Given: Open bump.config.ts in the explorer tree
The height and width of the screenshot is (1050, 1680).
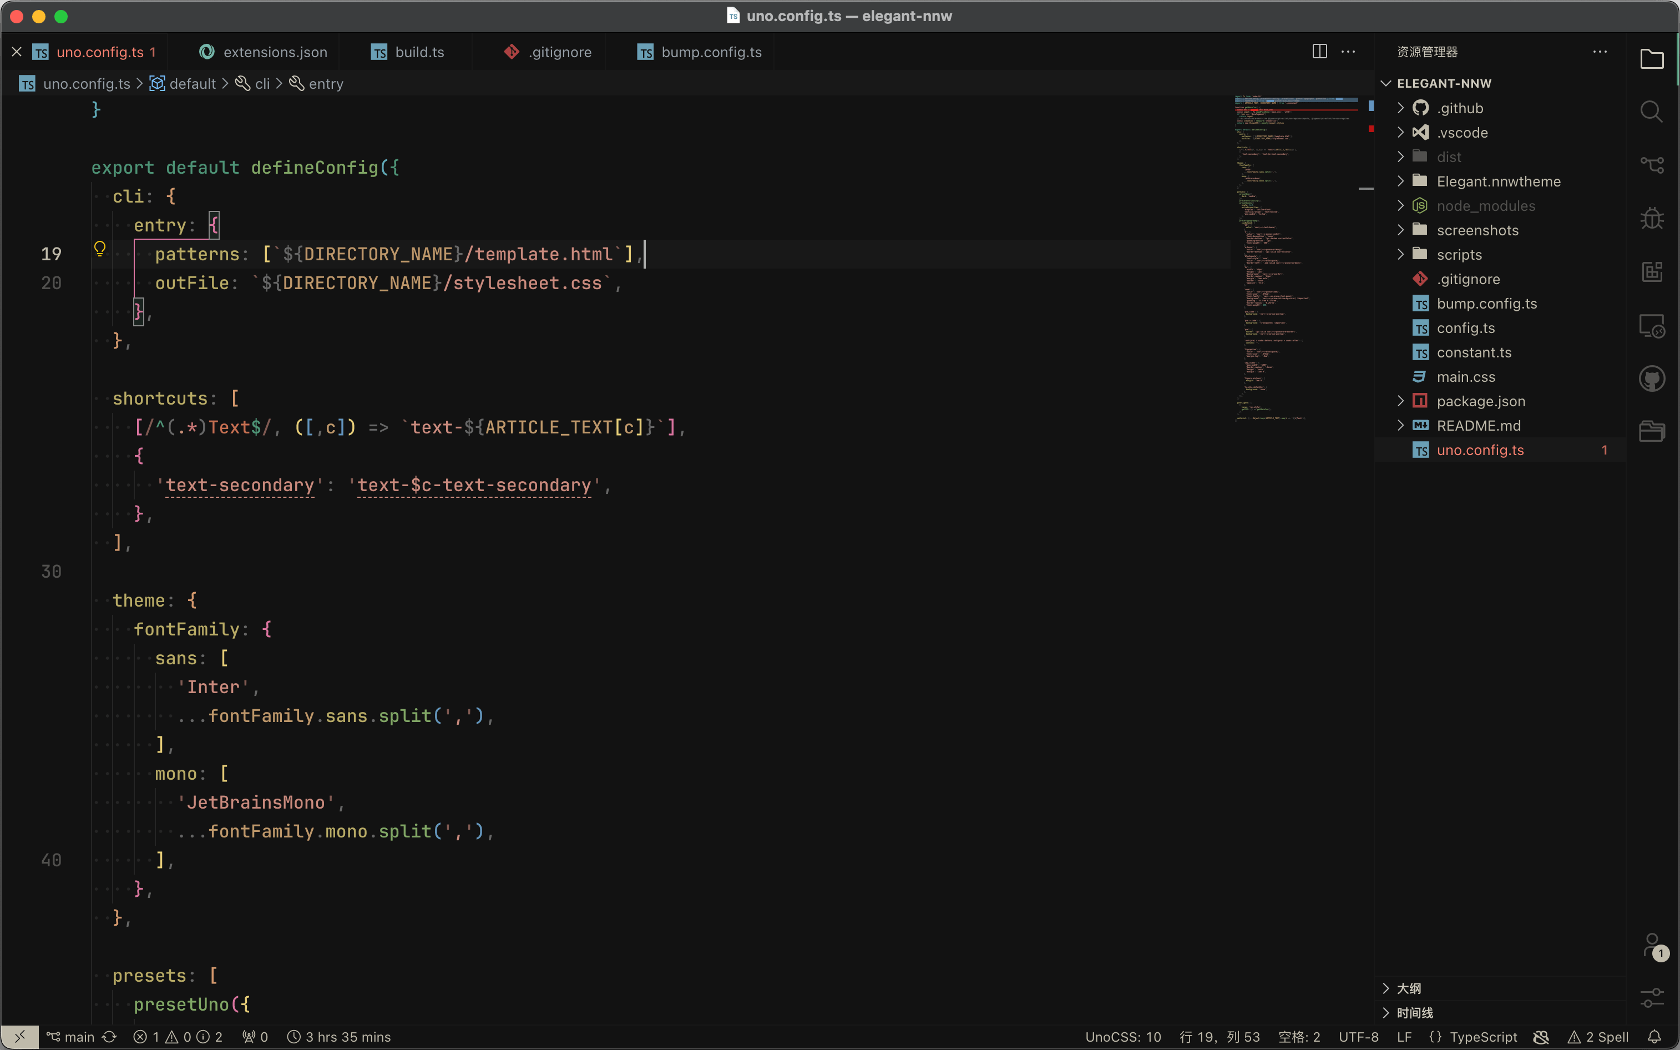Looking at the screenshot, I should (1500, 304).
